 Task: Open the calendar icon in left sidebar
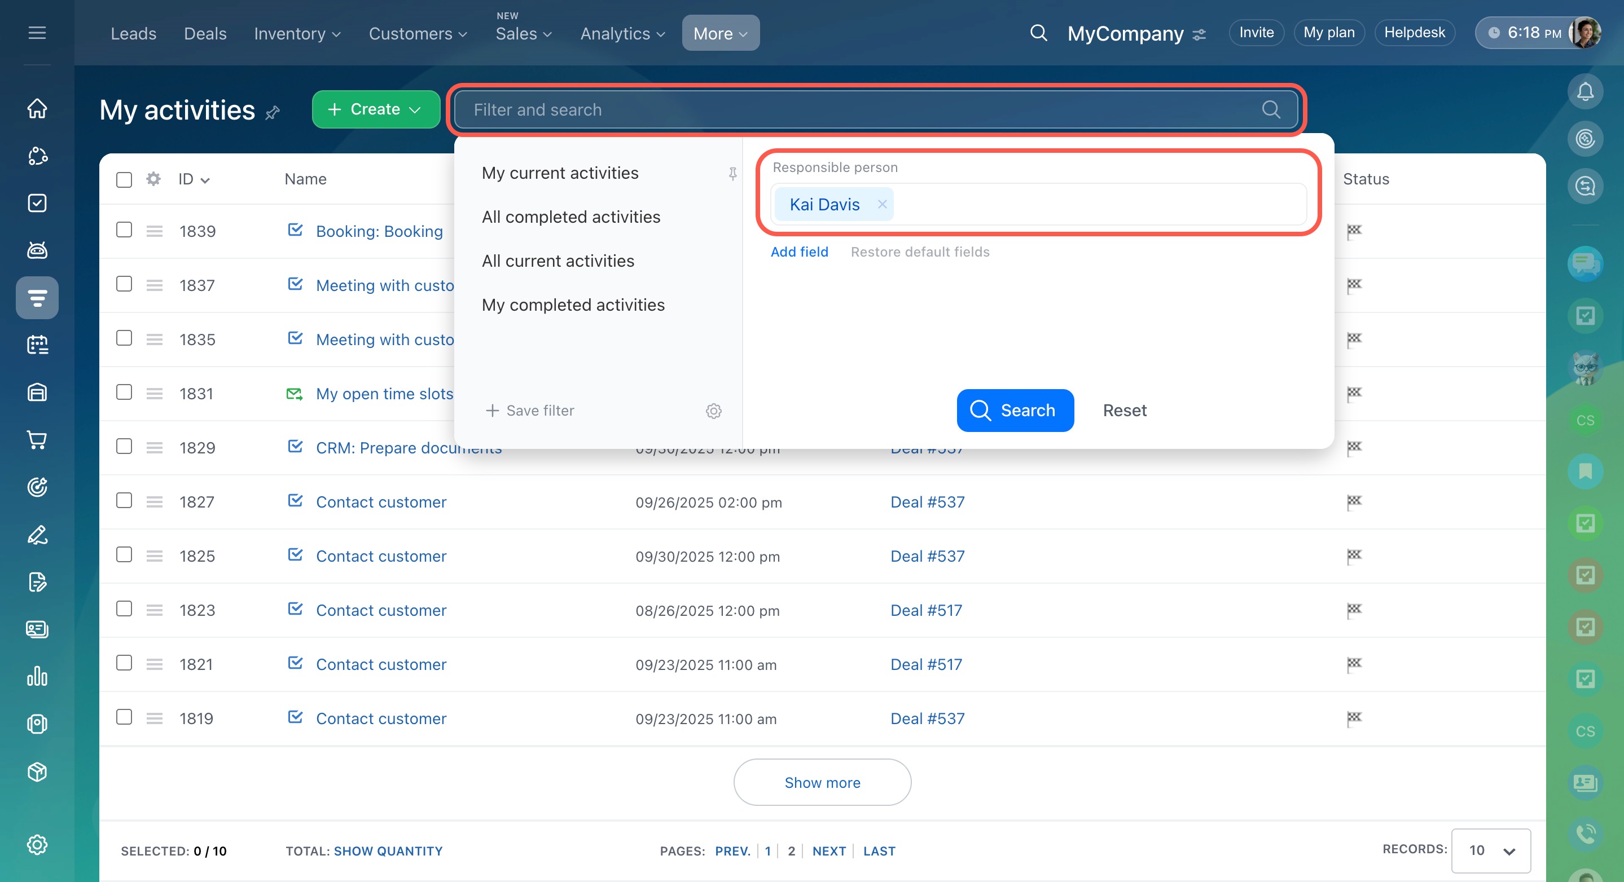(37, 345)
